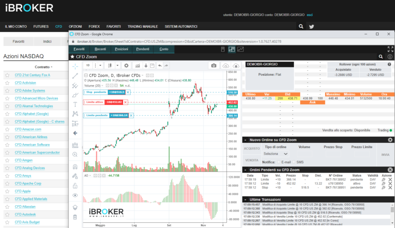
Task: Collapse the Ordini Pendenti panel
Action: pos(245,170)
